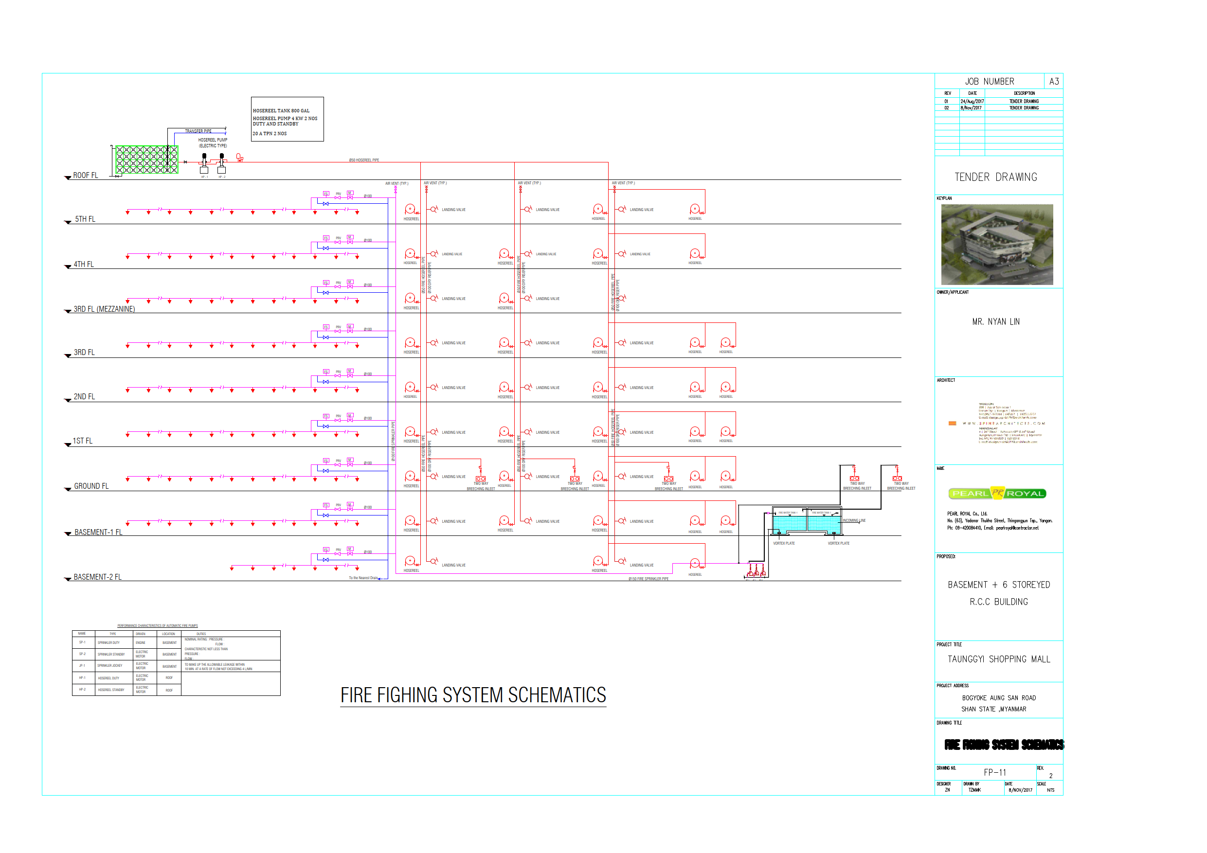Click the large FIRE FIGHING SYSTEM SCHEMATICS title

pos(473,695)
